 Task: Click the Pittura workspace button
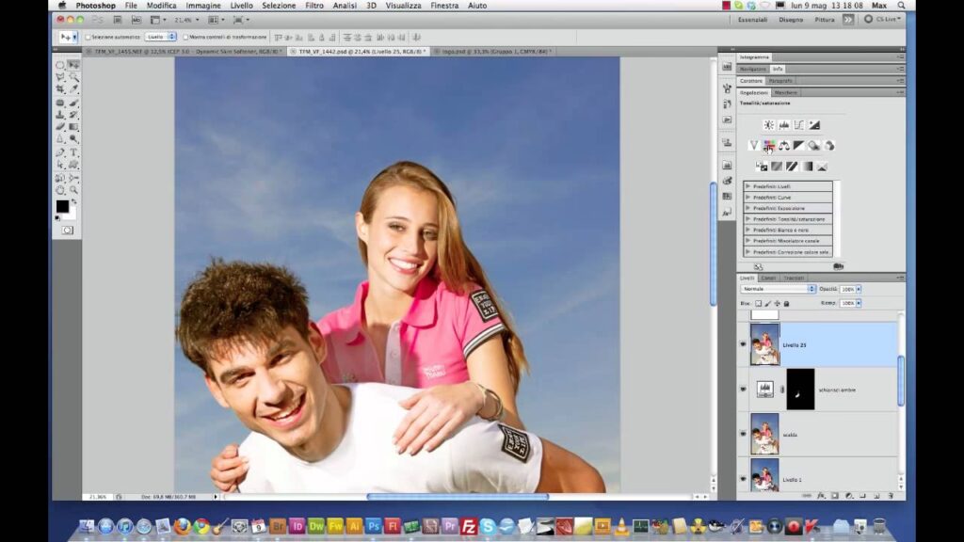(x=825, y=19)
